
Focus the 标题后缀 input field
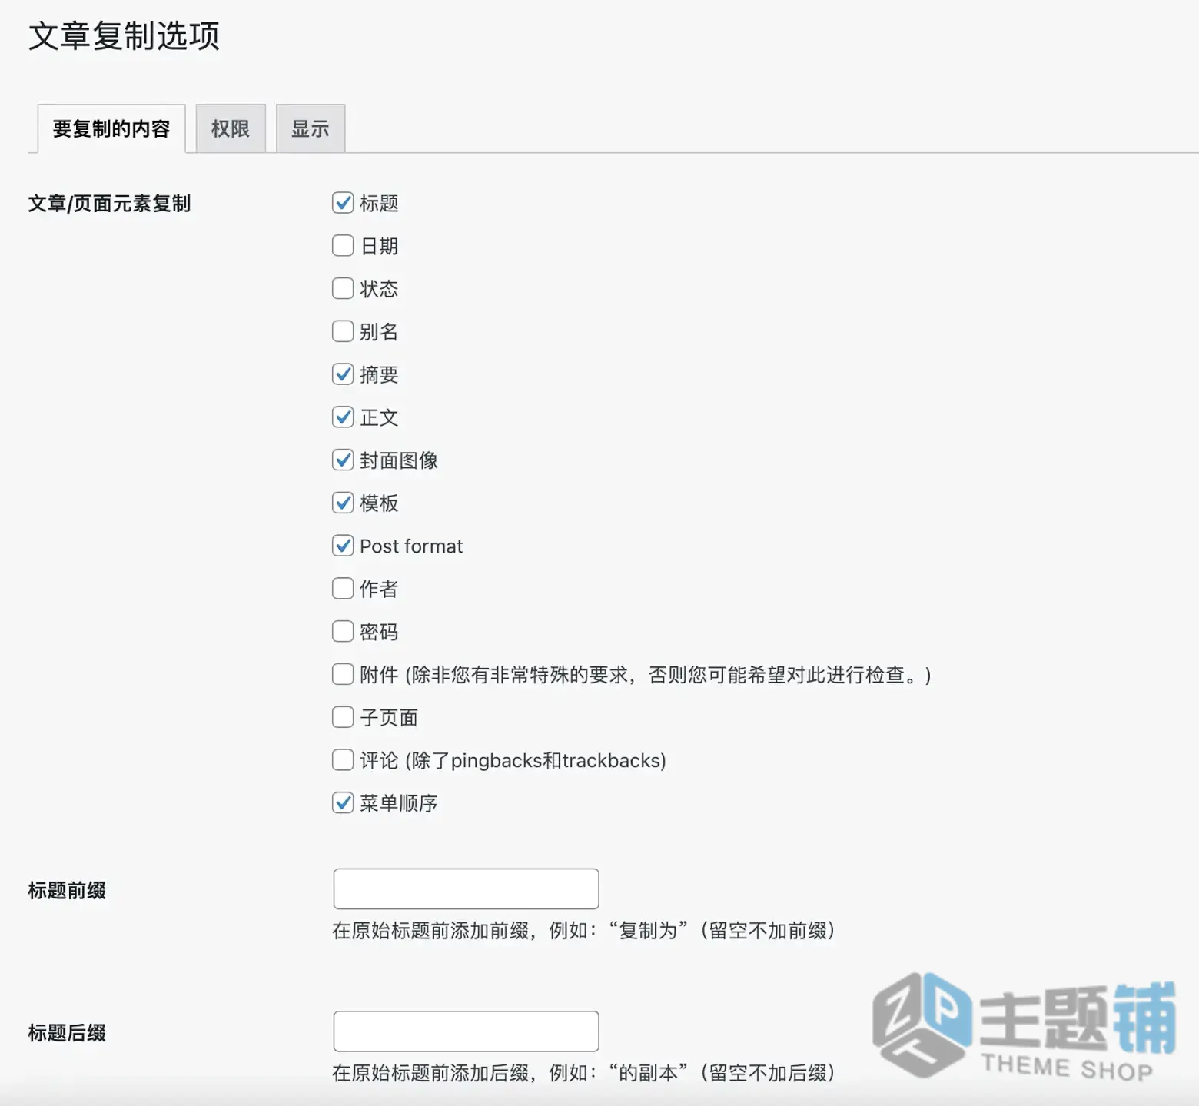tap(466, 1031)
